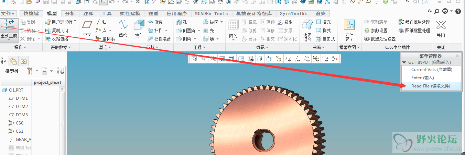Toggle datum point display in graphics toolbar
Viewport: 465px width, 155px height.
[307, 59]
